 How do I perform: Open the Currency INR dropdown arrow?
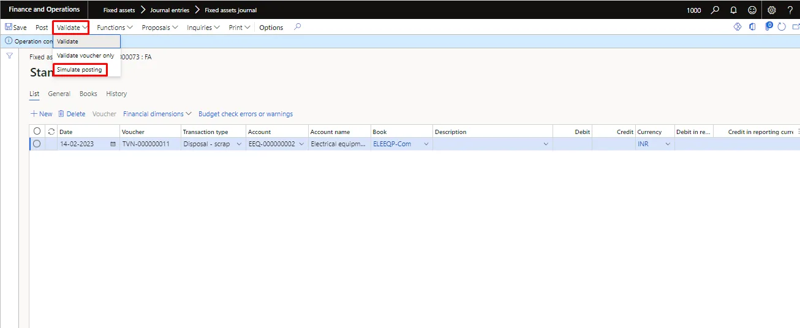(x=668, y=144)
